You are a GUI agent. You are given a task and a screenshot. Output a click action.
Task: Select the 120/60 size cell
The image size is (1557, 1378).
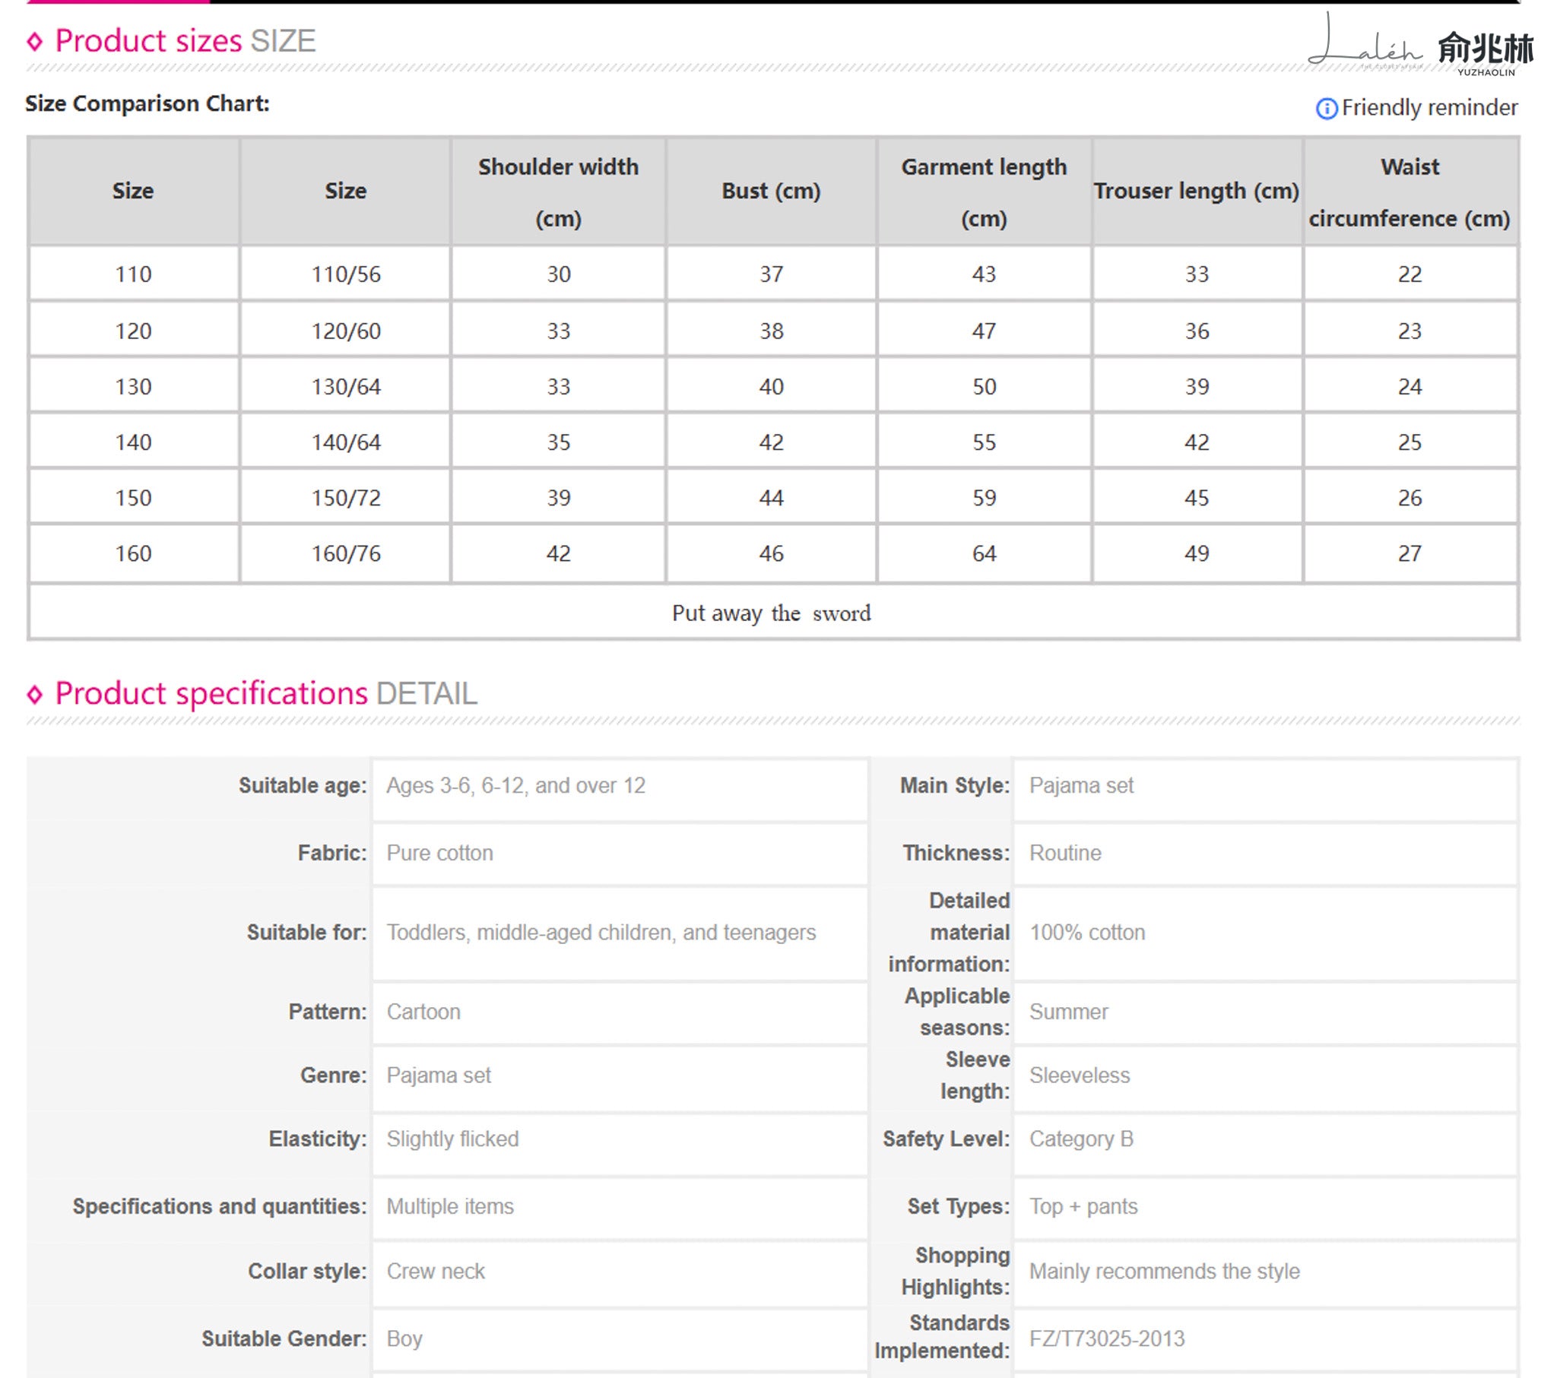click(346, 331)
